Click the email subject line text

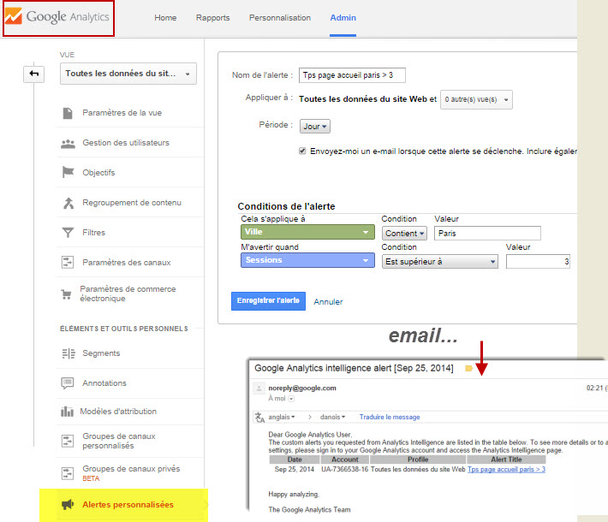(x=354, y=368)
